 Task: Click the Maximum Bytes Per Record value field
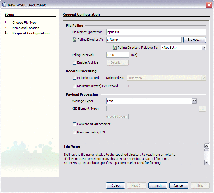(x=166, y=86)
